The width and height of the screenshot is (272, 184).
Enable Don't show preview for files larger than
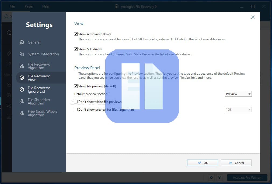(76, 109)
